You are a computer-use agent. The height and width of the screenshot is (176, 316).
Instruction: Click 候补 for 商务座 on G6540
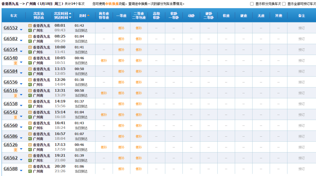click(104, 60)
